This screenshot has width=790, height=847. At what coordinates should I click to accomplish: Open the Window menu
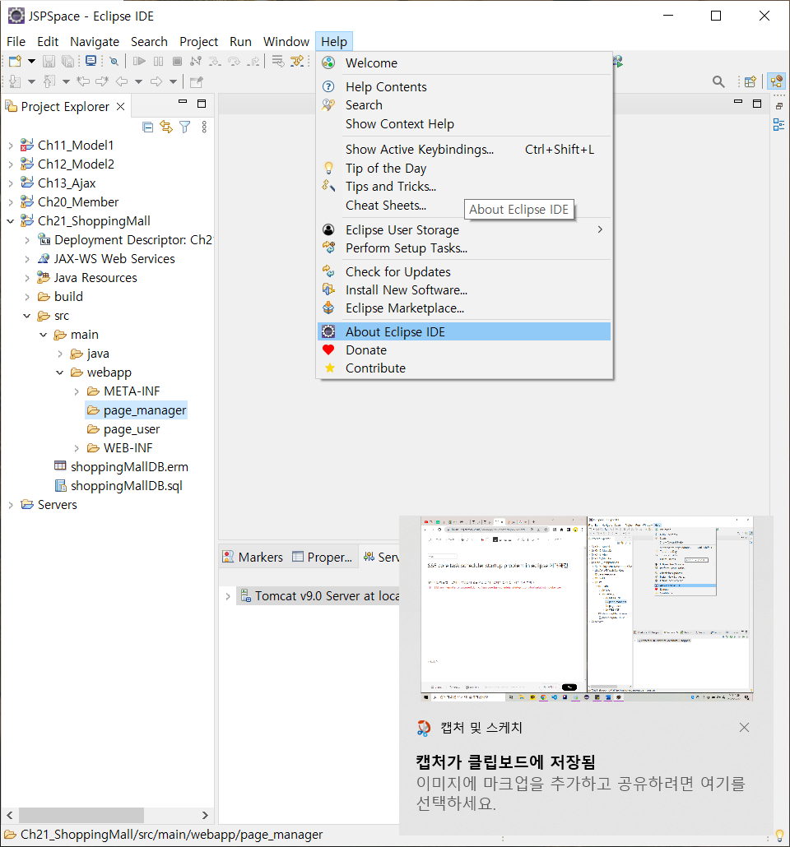pos(286,41)
